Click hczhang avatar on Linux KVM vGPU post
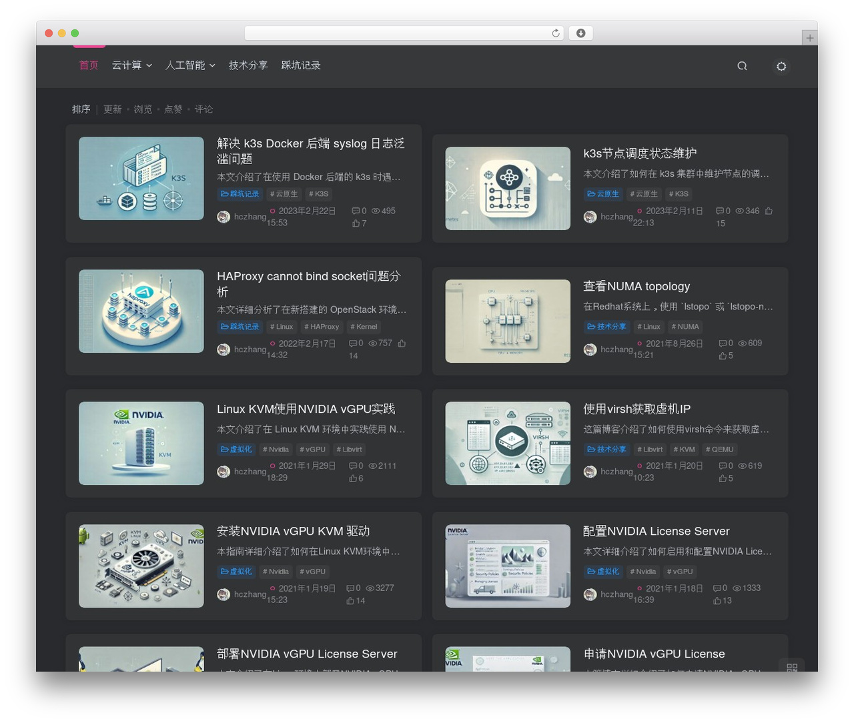854x723 pixels. pyautogui.click(x=224, y=472)
